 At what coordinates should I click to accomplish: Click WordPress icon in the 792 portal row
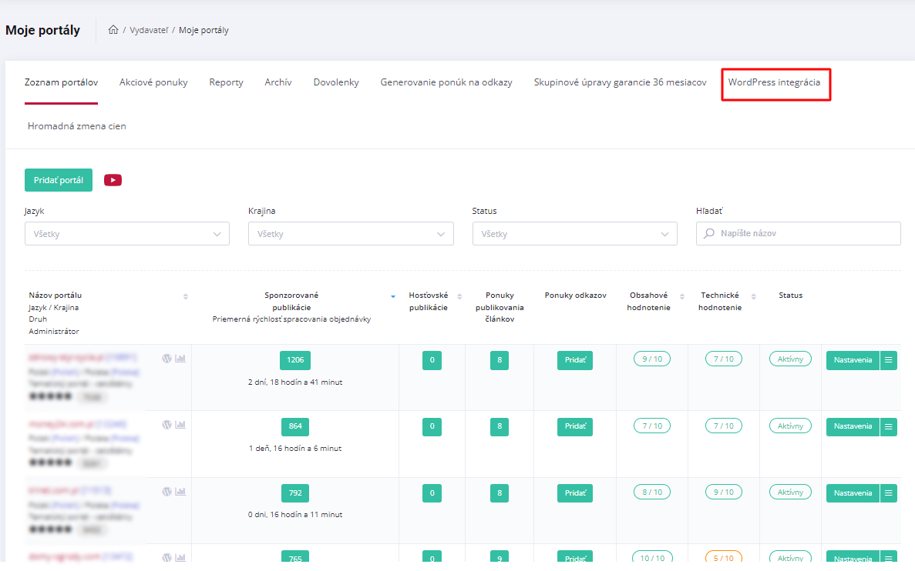pos(167,491)
